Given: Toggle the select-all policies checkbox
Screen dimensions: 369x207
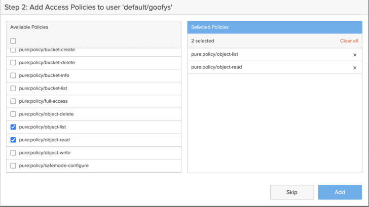Looking at the screenshot, I should pyautogui.click(x=13, y=41).
